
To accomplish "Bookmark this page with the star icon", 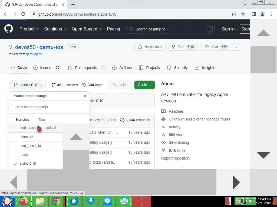I will [243, 14].
